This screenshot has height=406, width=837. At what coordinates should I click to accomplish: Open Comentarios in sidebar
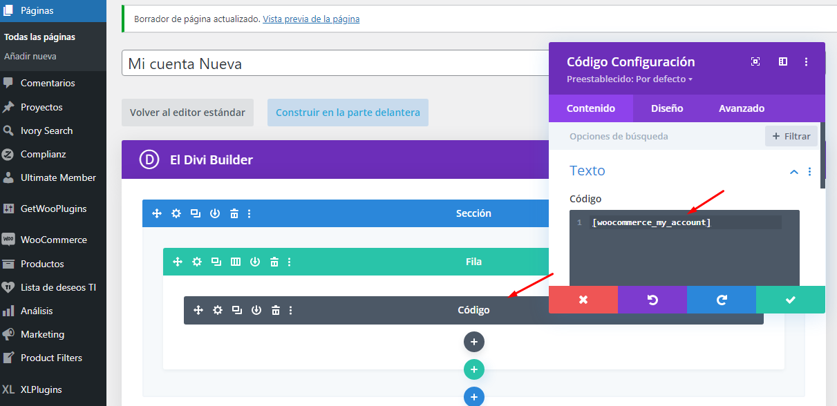click(x=53, y=83)
